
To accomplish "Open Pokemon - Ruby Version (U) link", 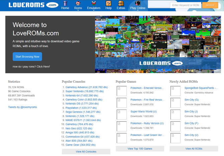I will 147,123.
